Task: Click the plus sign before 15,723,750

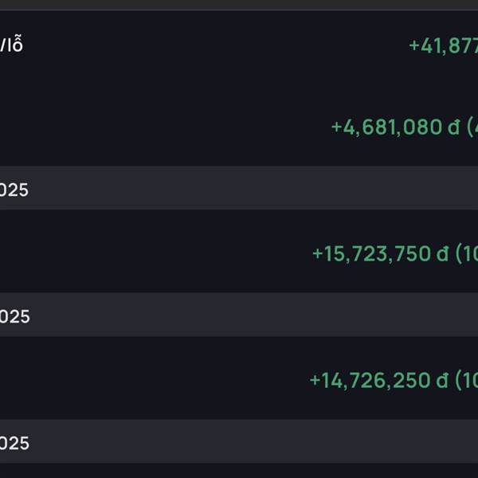Action: click(x=317, y=253)
